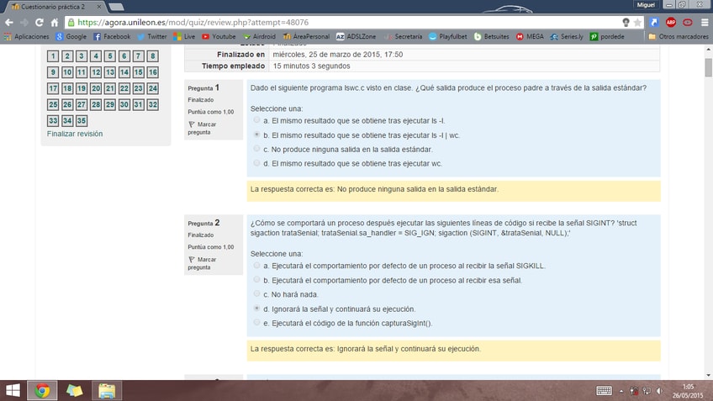Select option e 'capturaSigInt()' in question 2
This screenshot has height=401, width=713.
pyautogui.click(x=257, y=322)
